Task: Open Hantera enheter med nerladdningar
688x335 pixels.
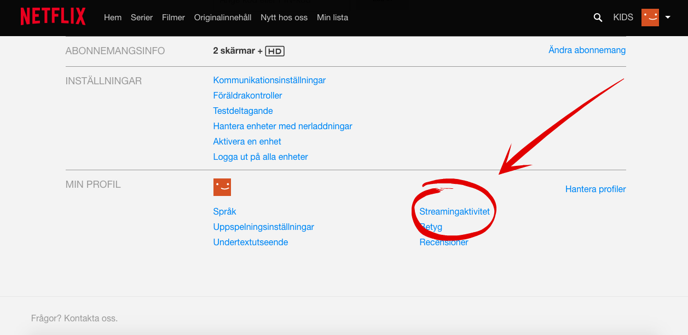Action: [x=283, y=126]
